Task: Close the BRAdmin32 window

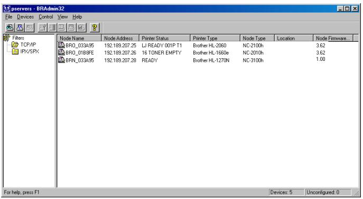Action: (x=355, y=9)
